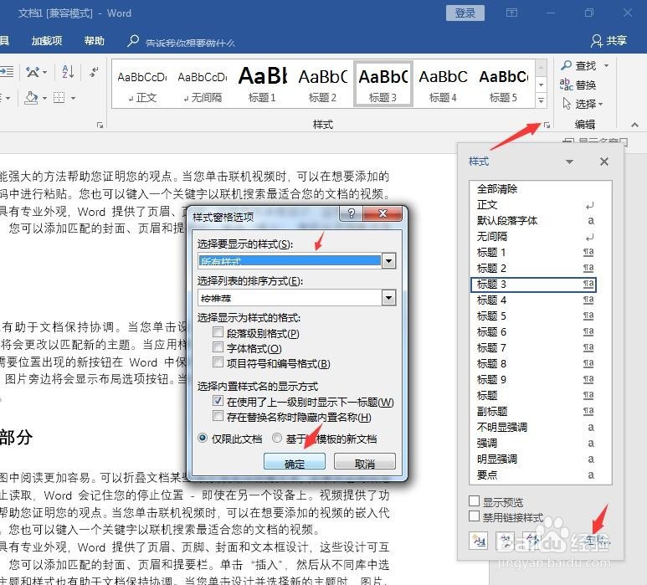Close the style pane options dialog

383,213
